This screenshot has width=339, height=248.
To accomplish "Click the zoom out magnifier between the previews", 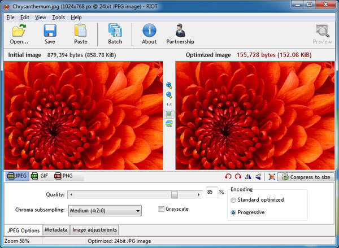I will tap(168, 95).
